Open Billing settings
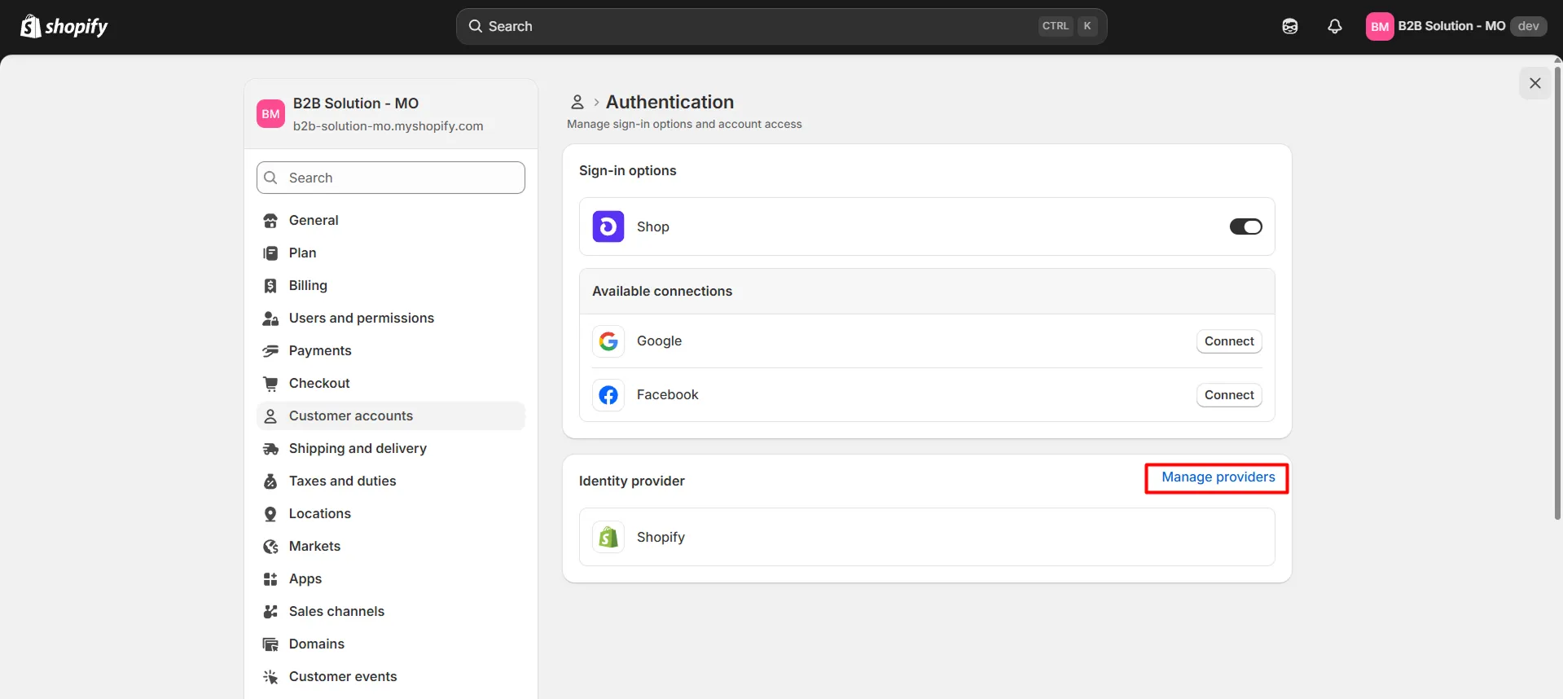 (391, 285)
